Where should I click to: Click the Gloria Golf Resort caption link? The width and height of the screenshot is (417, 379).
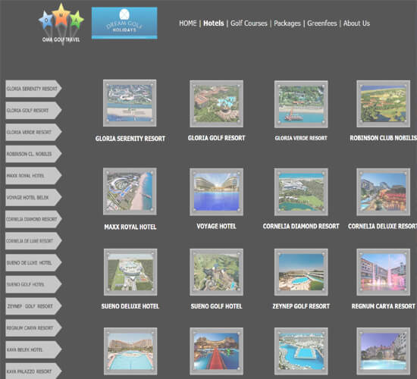point(217,138)
